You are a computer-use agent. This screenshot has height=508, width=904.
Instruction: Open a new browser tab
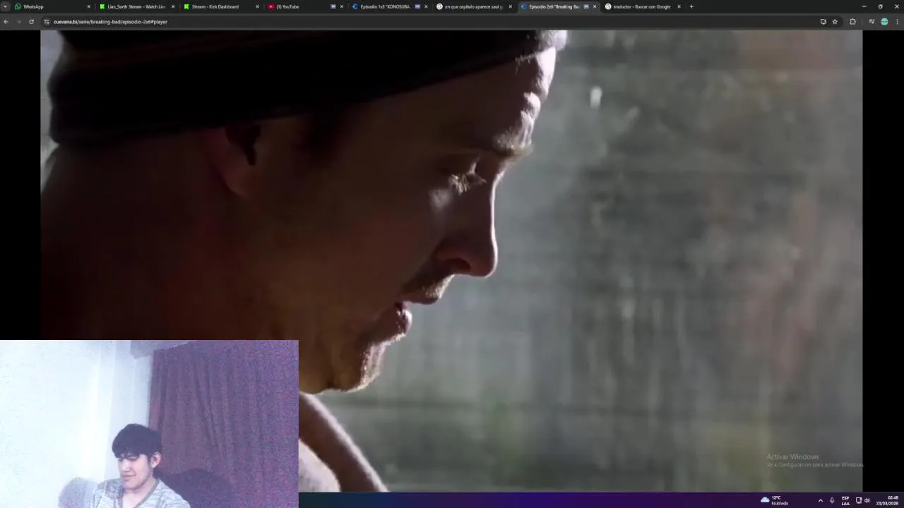point(691,6)
